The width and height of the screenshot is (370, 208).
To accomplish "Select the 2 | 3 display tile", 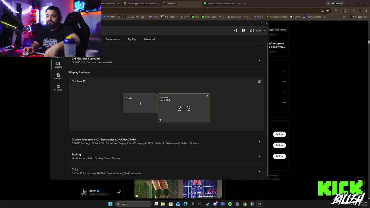I will (x=184, y=108).
